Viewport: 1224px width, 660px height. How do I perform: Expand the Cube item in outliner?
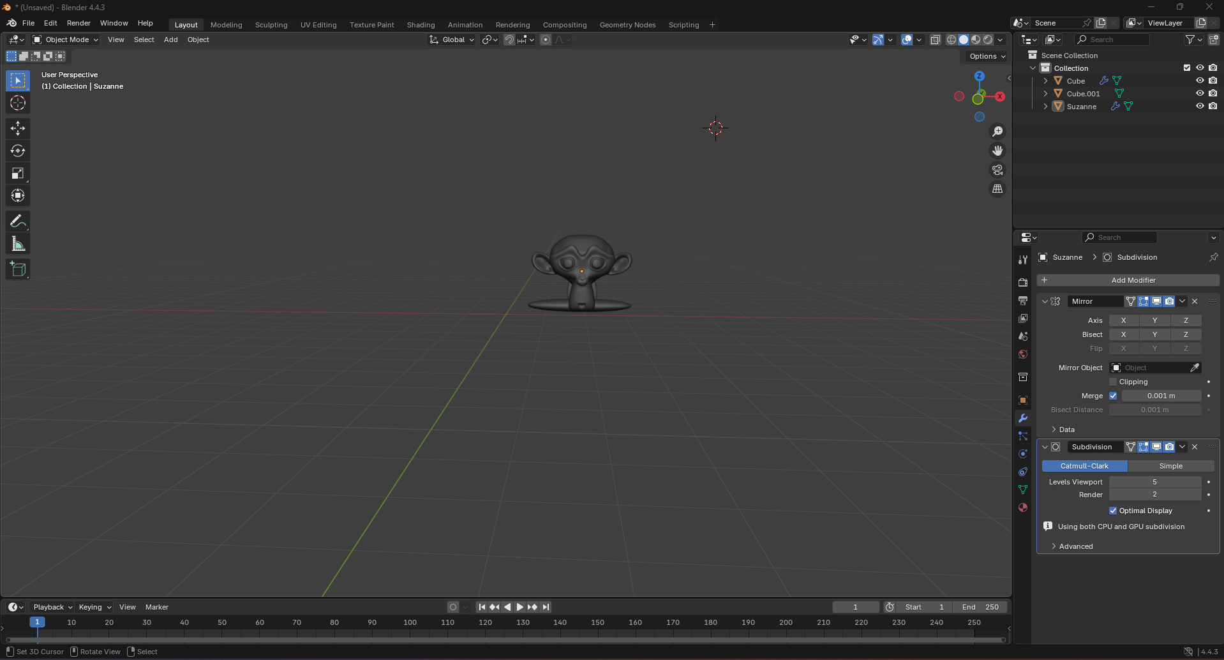pos(1045,81)
